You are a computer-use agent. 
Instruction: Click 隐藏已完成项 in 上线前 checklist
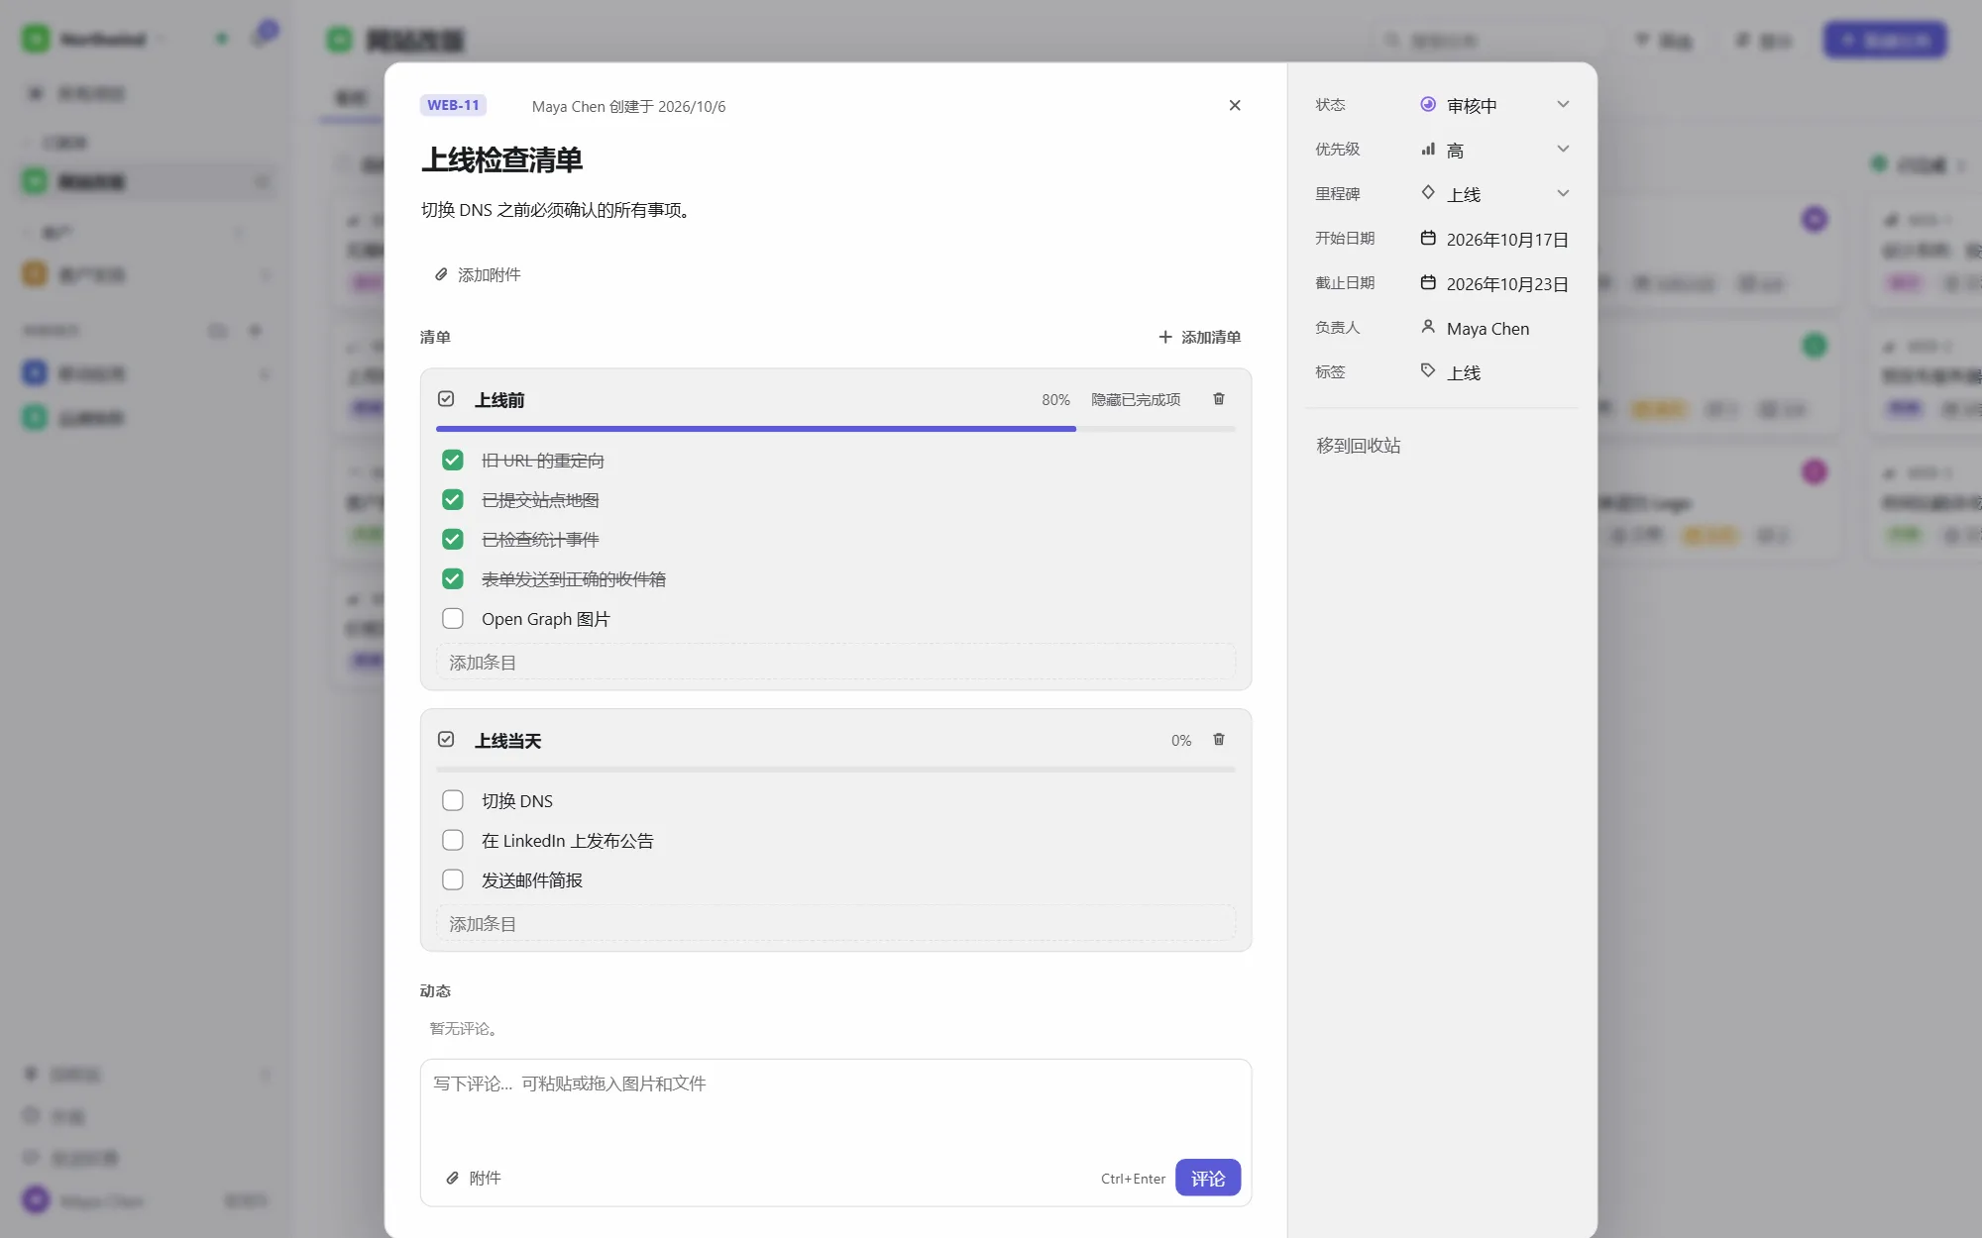[x=1136, y=399]
